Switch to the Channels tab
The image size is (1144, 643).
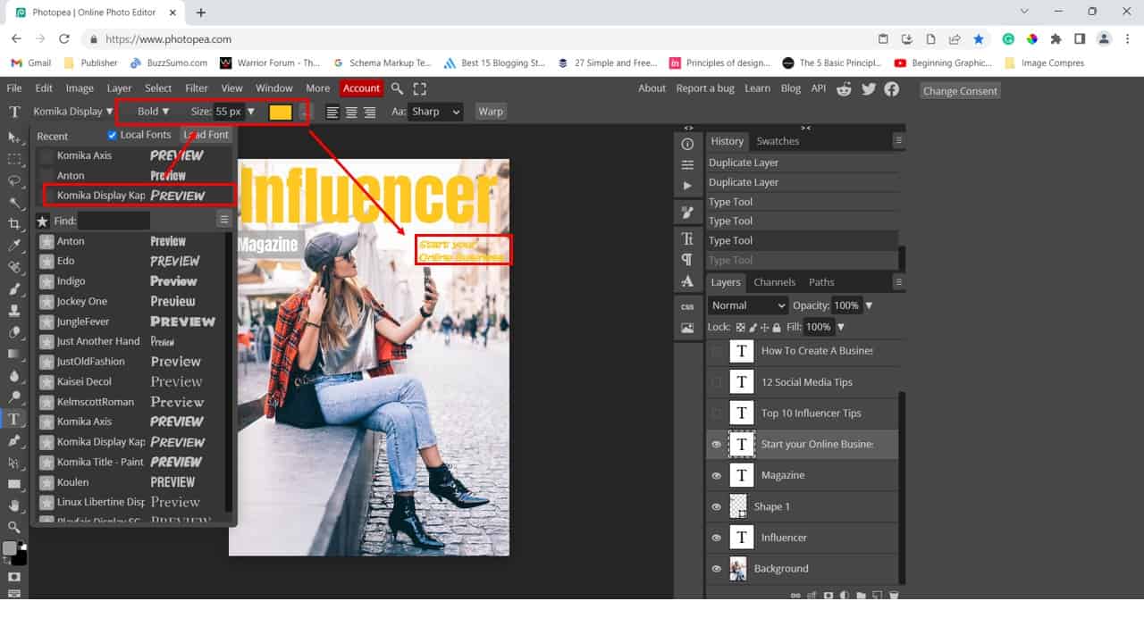point(774,282)
